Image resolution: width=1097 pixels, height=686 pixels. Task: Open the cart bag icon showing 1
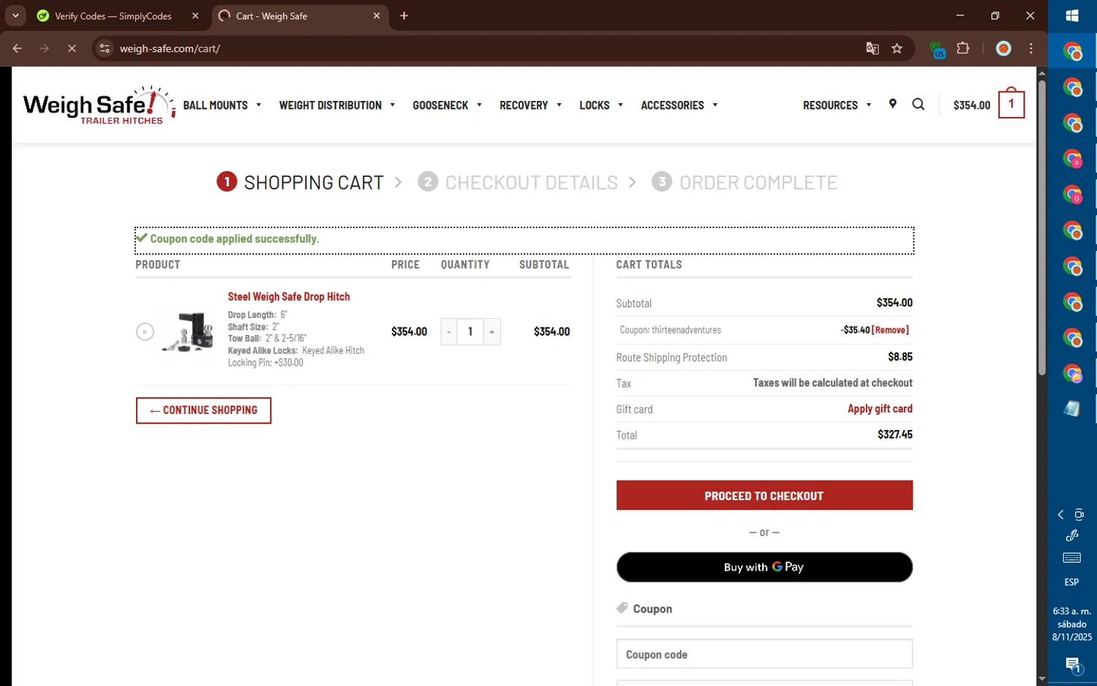(x=1011, y=104)
